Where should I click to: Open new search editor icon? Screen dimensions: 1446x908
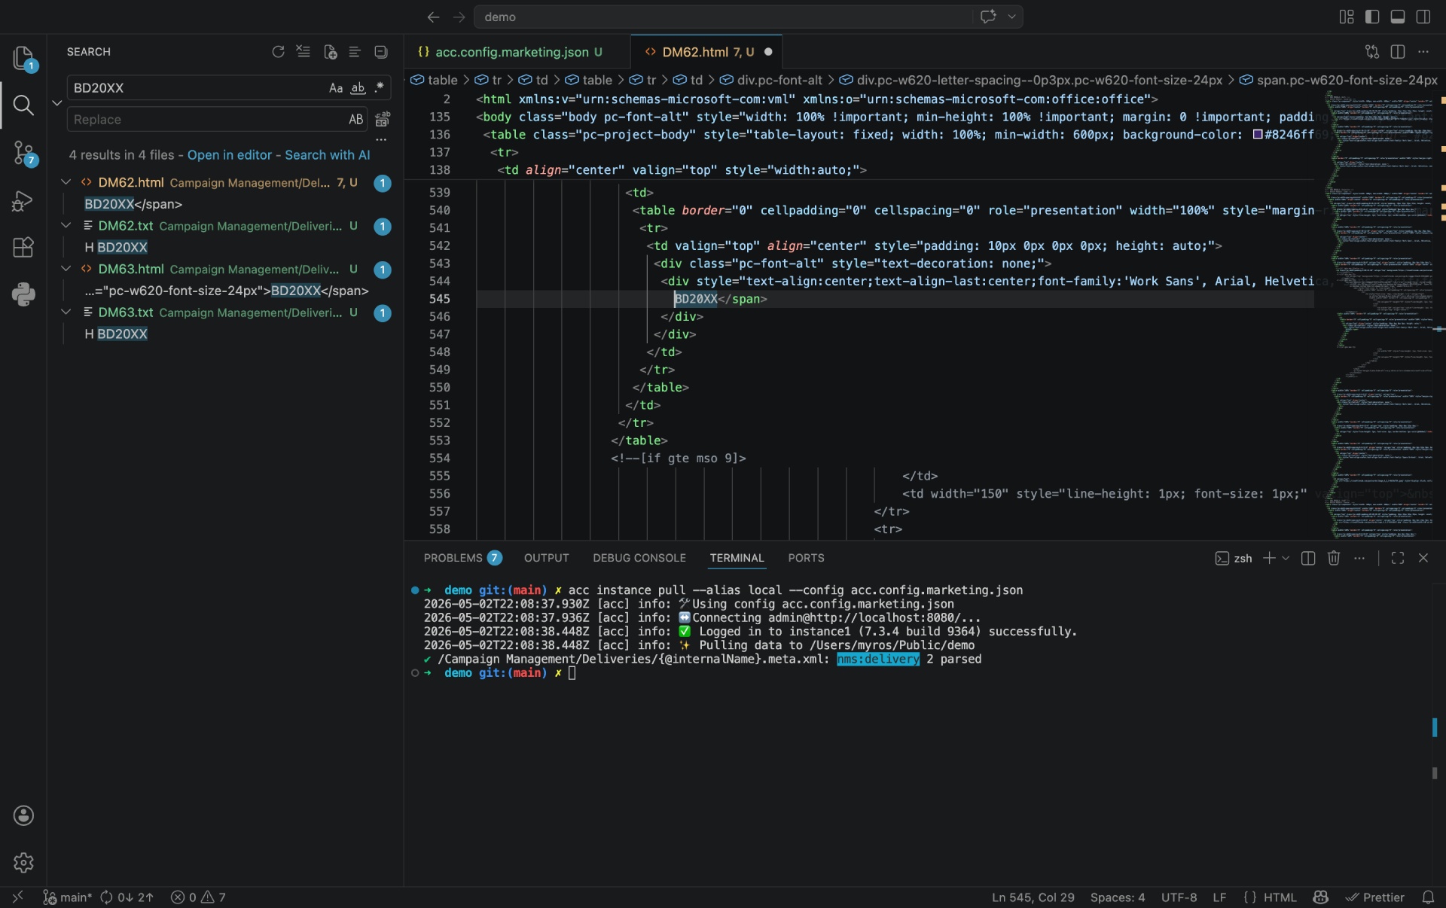click(330, 52)
